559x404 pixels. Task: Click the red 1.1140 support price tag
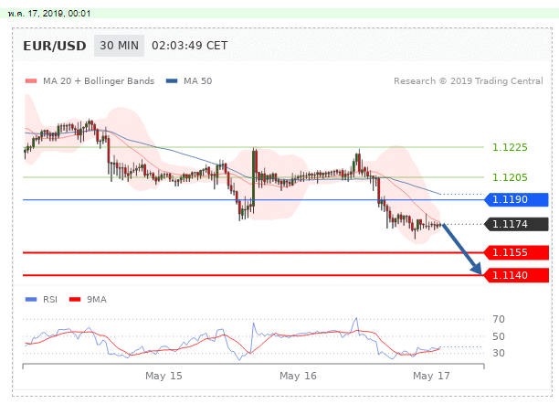[x=516, y=275]
